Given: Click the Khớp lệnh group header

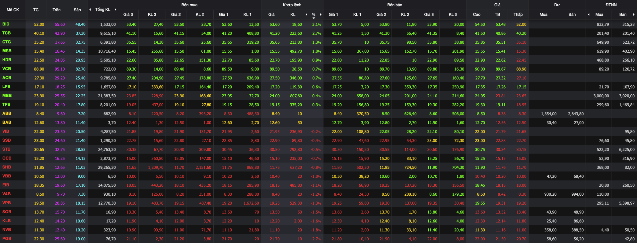Looking at the screenshot, I should pos(292,5).
